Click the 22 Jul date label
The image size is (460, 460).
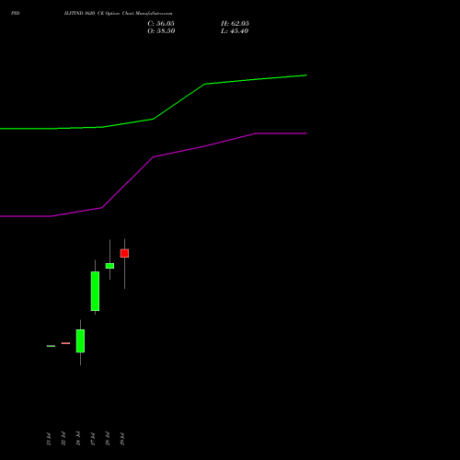(x=63, y=439)
